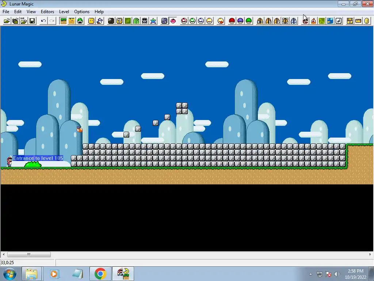Click the purple frowning mushroom cap icon
The width and height of the screenshot is (374, 281).
coord(240,21)
